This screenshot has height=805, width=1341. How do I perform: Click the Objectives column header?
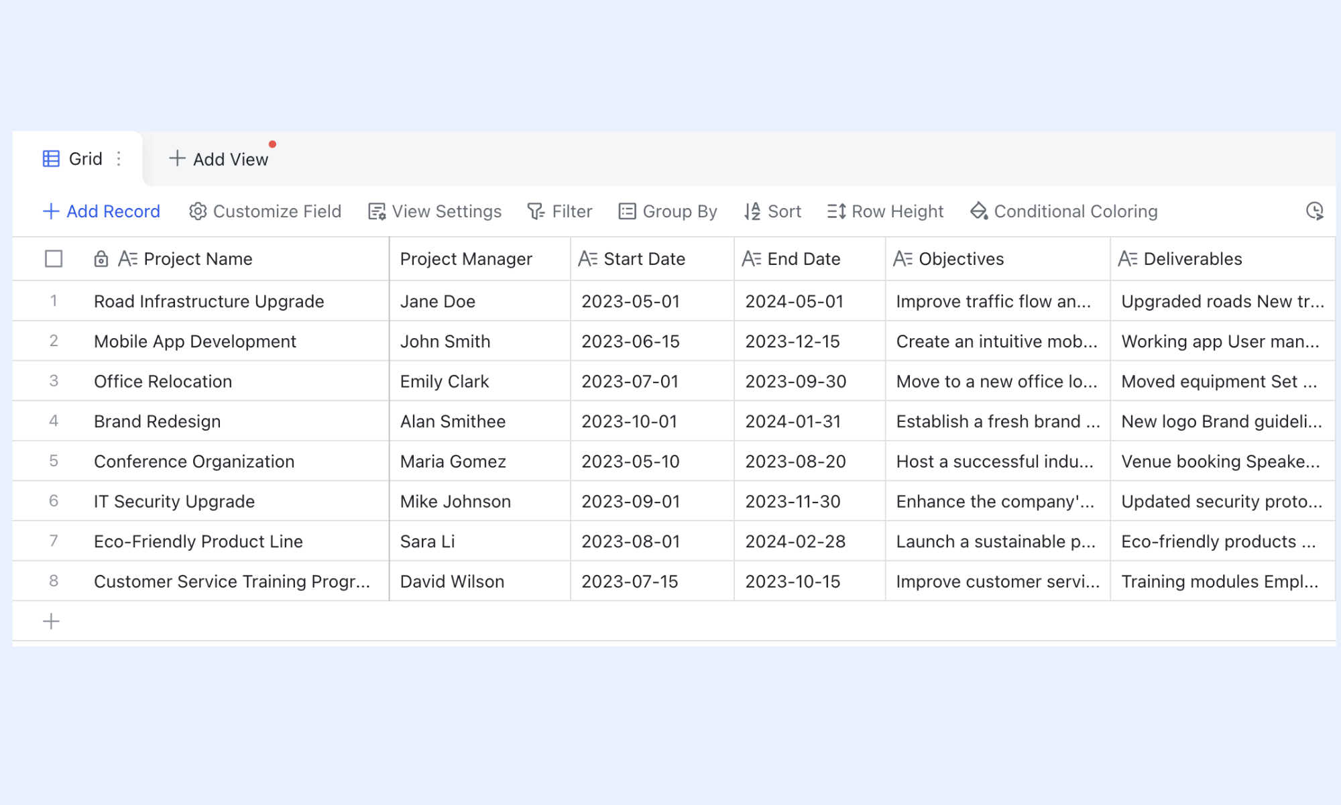[998, 259]
